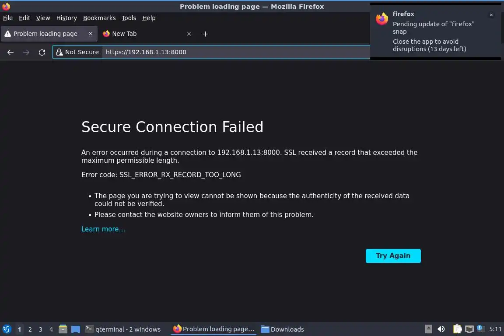504x336 pixels.
Task: Reload the current page
Action: tap(42, 52)
